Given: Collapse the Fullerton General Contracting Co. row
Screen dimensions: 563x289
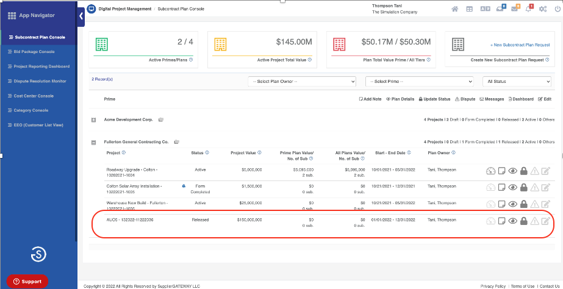Looking at the screenshot, I should click(x=94, y=143).
